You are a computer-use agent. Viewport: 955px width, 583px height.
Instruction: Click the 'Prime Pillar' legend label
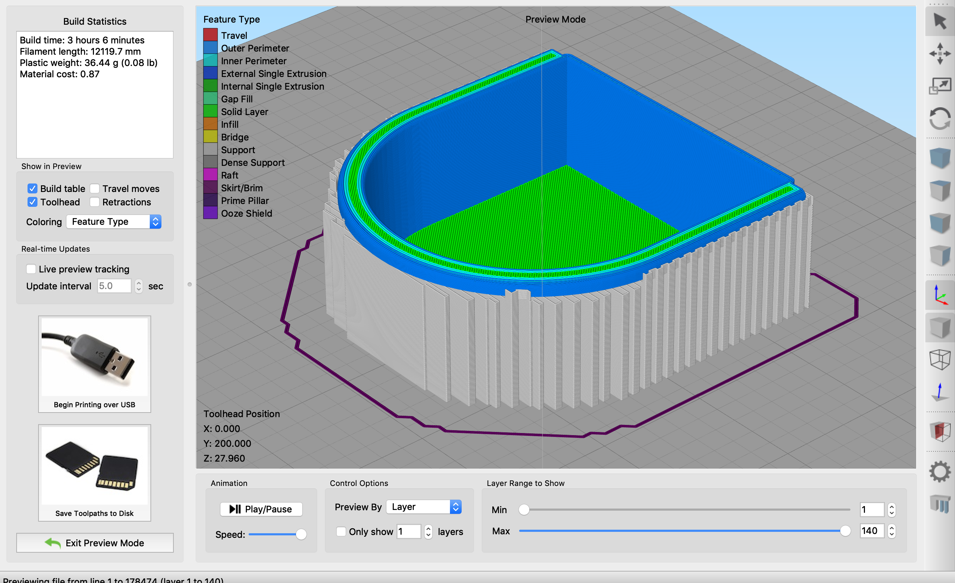pyautogui.click(x=245, y=201)
